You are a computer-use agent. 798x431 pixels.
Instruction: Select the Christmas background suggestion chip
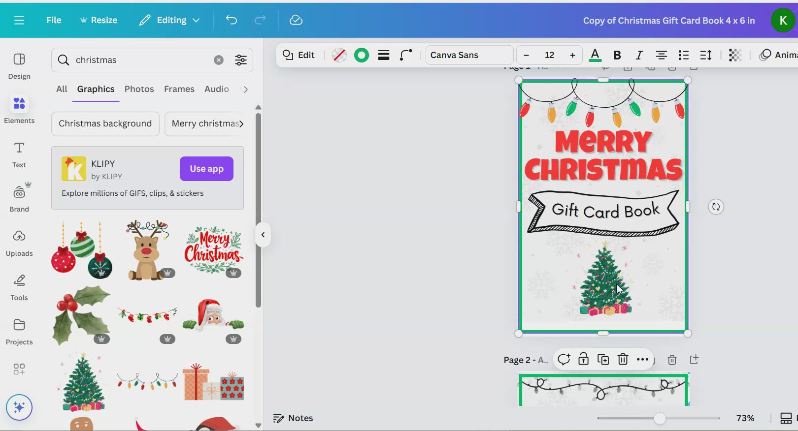tap(105, 123)
